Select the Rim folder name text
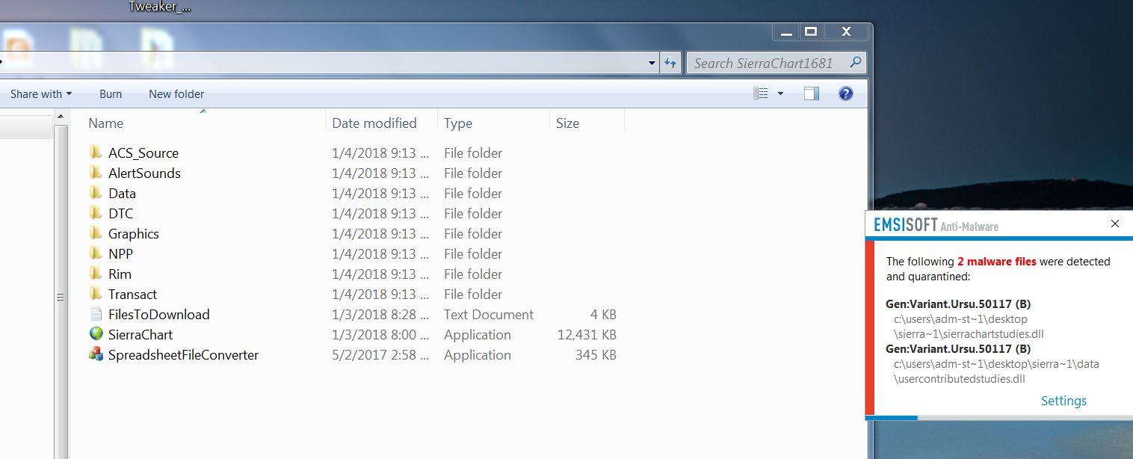 point(120,274)
